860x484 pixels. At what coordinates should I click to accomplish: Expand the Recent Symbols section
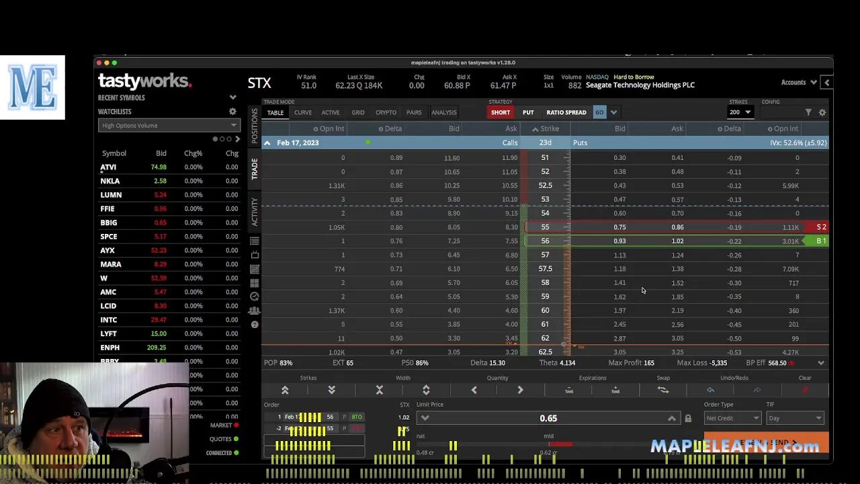click(232, 97)
